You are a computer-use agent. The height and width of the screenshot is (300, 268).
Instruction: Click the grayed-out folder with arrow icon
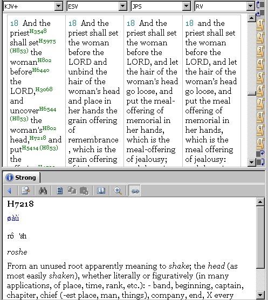[84, 191]
